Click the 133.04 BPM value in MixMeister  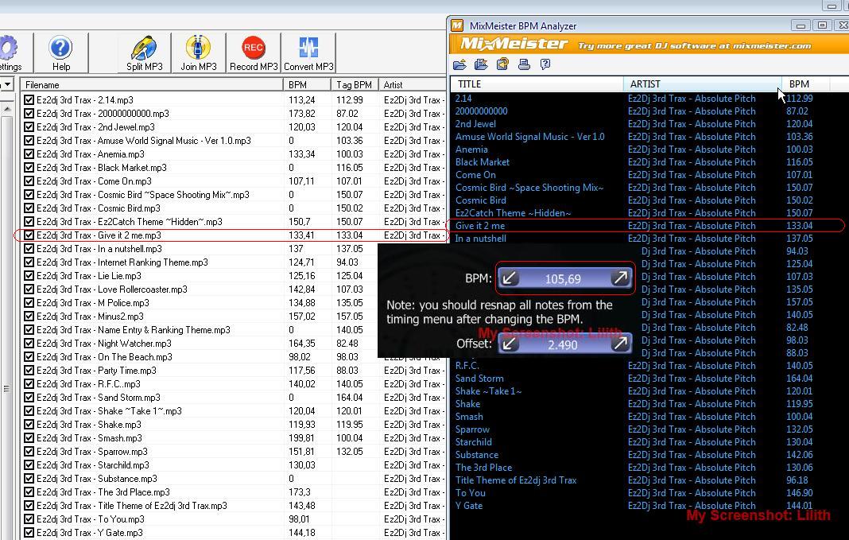coord(799,226)
